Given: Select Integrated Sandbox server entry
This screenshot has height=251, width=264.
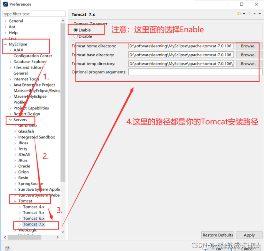Looking at the screenshot, I should [36, 137].
